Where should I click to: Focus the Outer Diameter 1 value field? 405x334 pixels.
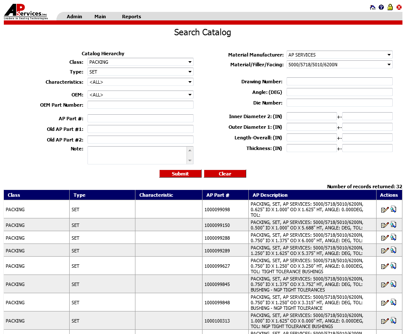coord(312,127)
